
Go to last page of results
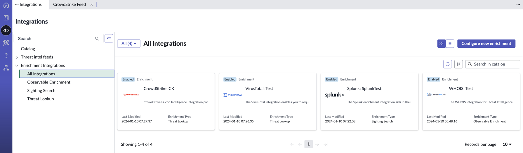[x=326, y=144]
